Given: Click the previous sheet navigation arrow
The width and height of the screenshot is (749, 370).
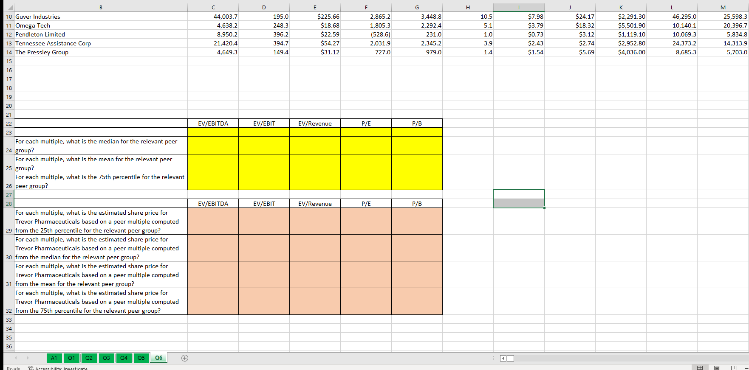Looking at the screenshot, I should (16, 358).
